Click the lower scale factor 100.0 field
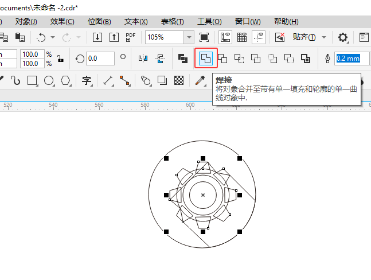371x280 pixels. click(32, 64)
